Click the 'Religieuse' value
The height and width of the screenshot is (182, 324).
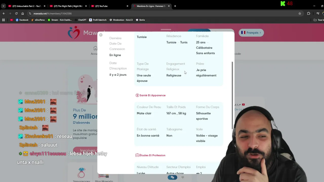174,75
